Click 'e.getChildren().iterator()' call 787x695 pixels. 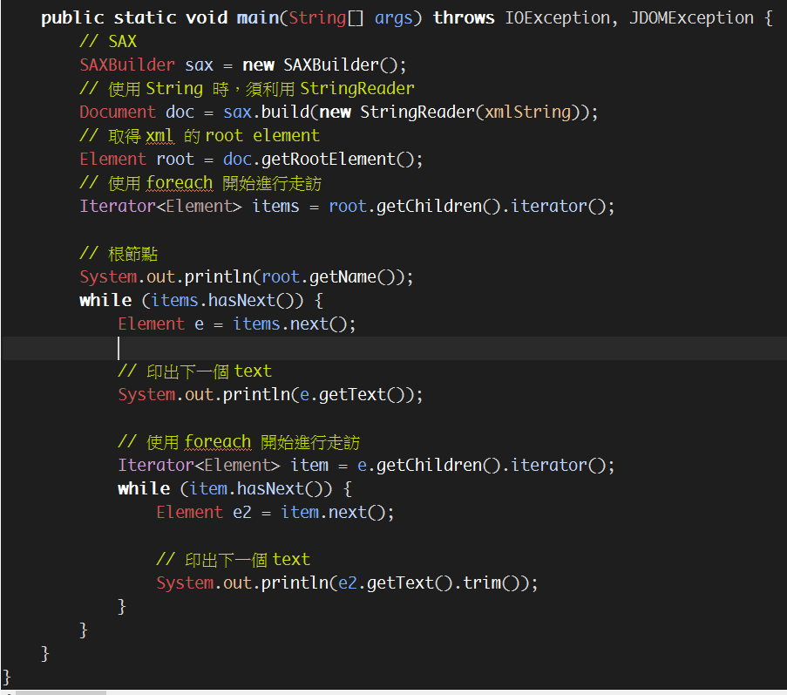click(481, 466)
